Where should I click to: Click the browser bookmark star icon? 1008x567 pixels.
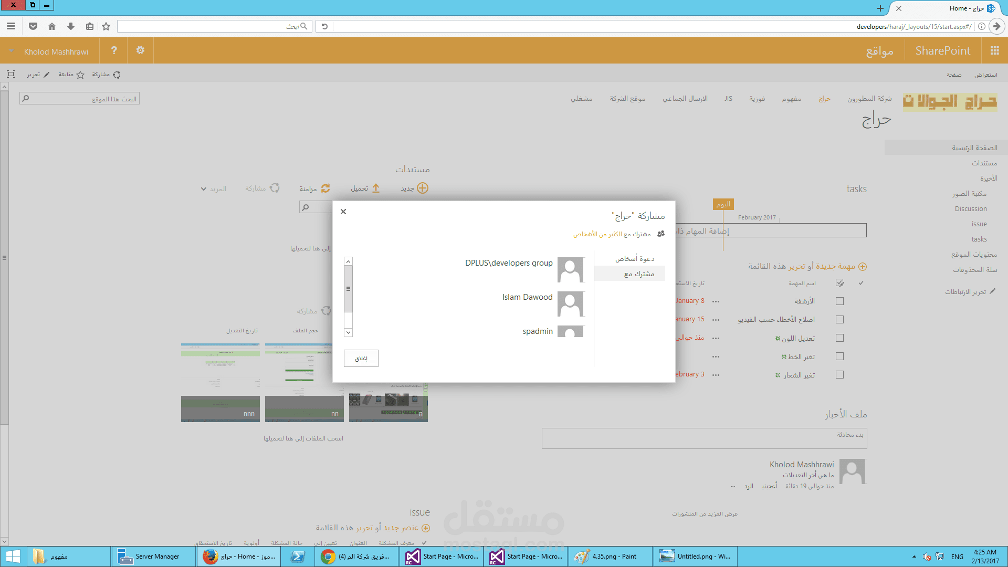click(106, 26)
